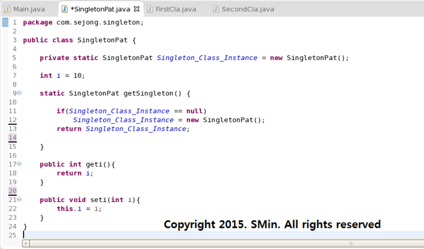The image size is (424, 249).
Task: Click 'if' keyword on line 11
Action: pyautogui.click(x=61, y=111)
